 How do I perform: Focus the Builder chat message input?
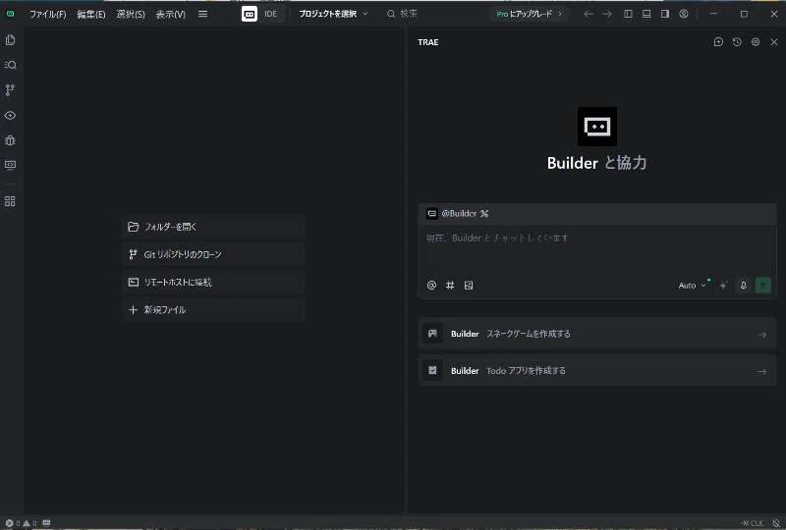click(597, 249)
